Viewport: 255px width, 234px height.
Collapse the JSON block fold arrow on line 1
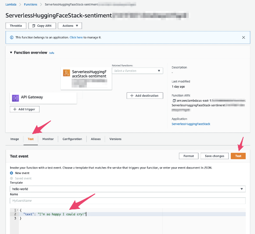tap(17, 210)
